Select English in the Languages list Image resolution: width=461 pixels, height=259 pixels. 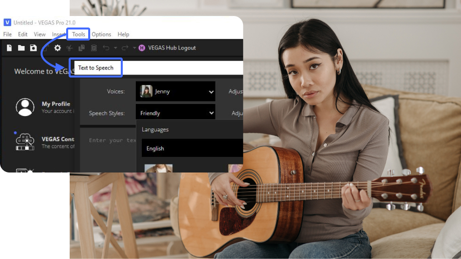[192, 148]
